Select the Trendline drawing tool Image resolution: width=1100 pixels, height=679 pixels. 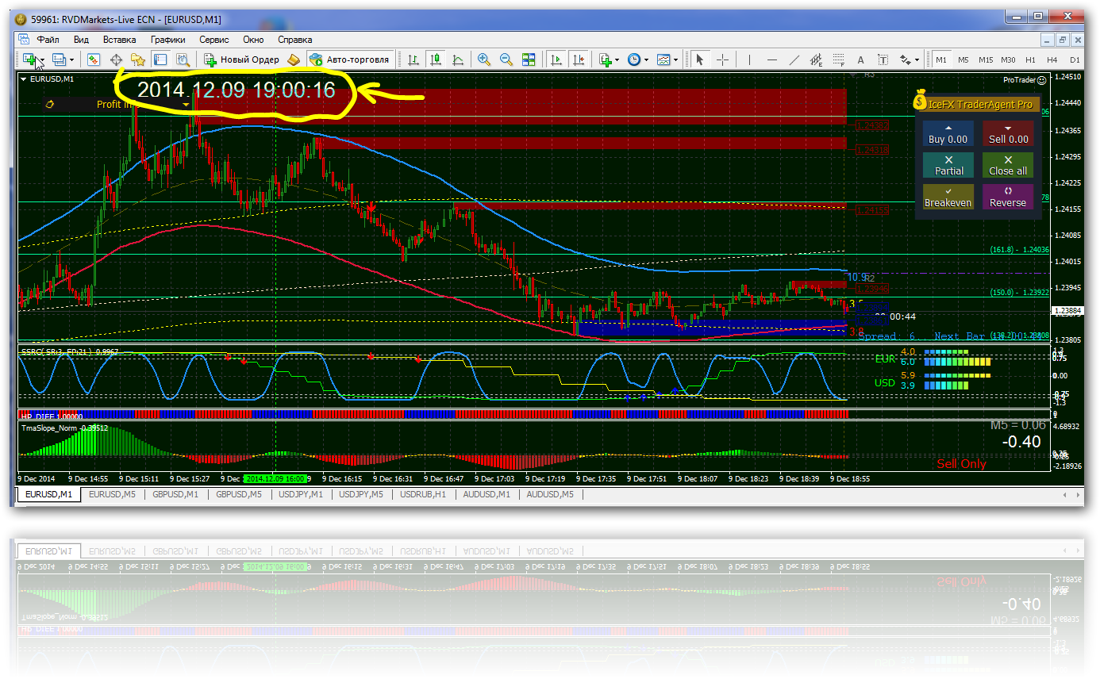click(x=794, y=59)
